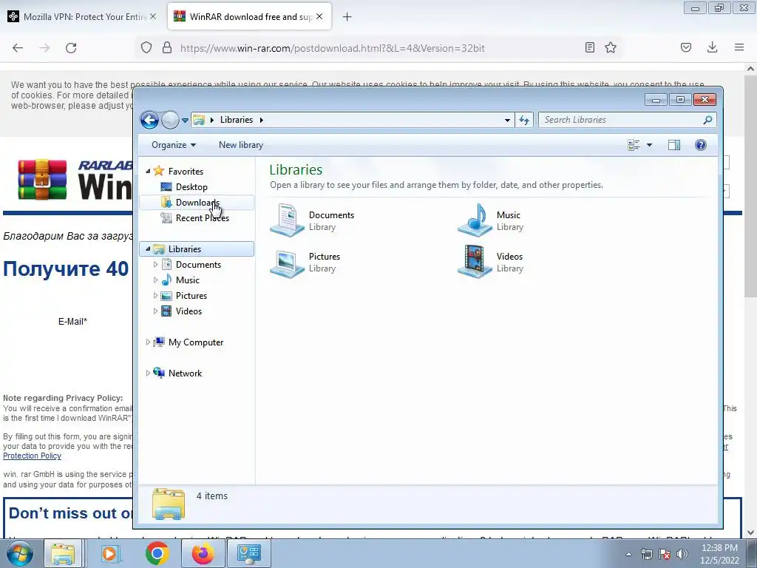
Task: Collapse the Libraries tree node
Action: point(148,248)
